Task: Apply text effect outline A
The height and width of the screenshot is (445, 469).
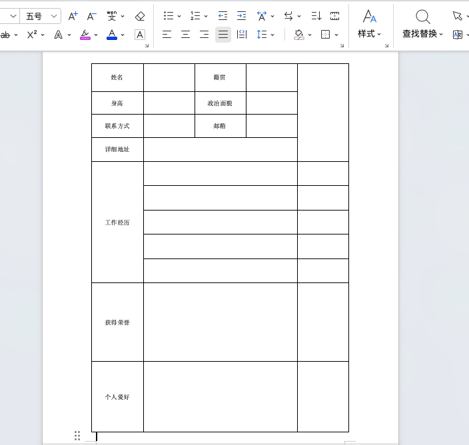Action: tap(59, 35)
